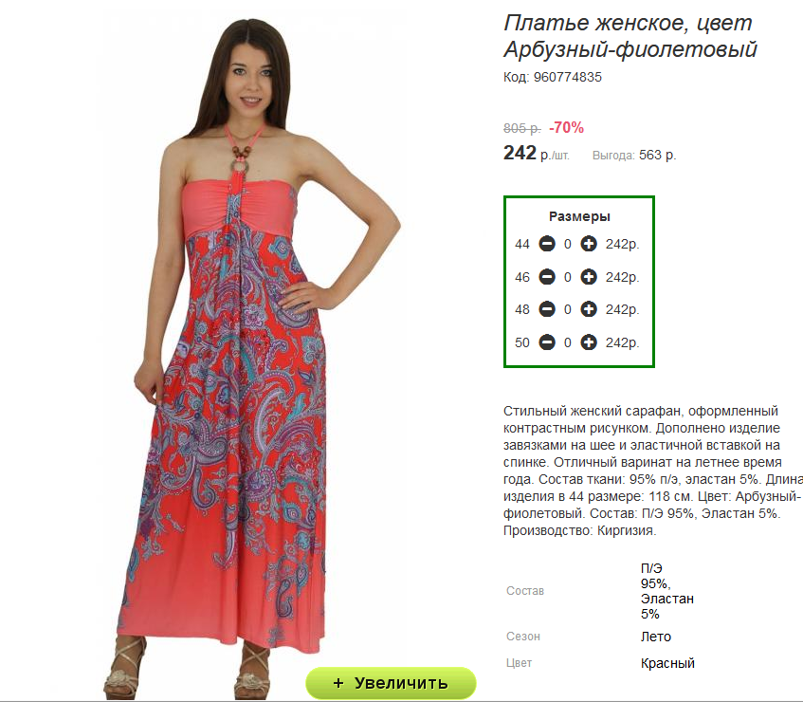Reduce quantity for size 48

(547, 309)
